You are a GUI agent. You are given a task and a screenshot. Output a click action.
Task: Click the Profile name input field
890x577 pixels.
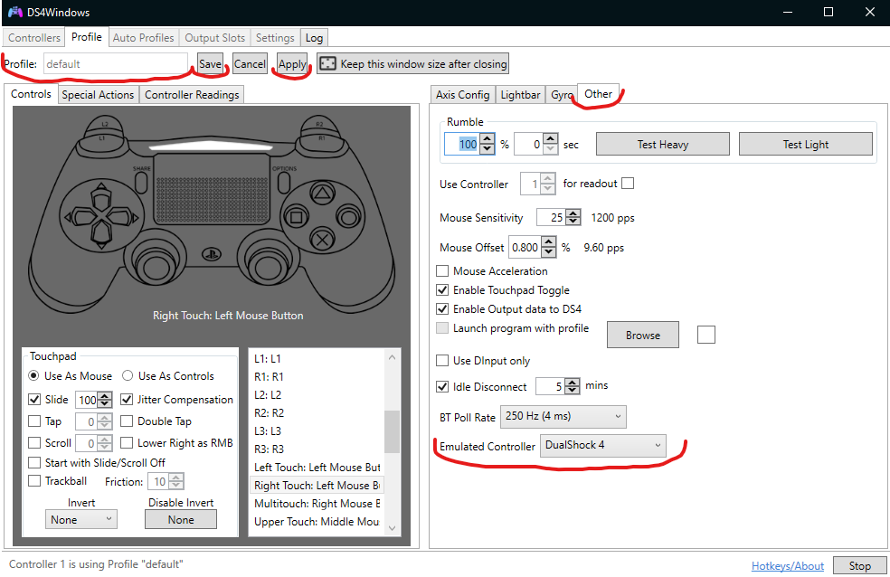(x=116, y=63)
